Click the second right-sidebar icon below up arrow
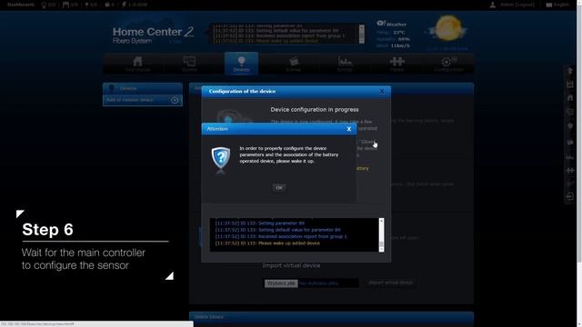Image resolution: width=582 pixels, height=327 pixels. pos(570,84)
